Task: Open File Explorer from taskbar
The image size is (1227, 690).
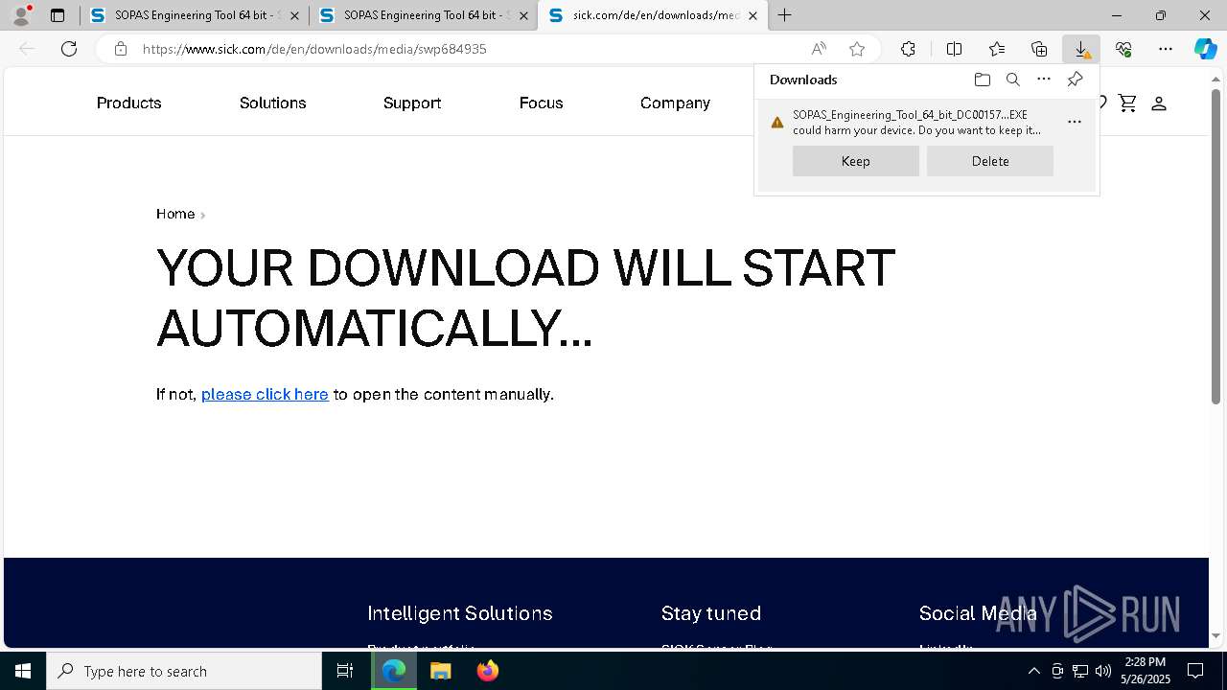Action: pyautogui.click(x=440, y=671)
